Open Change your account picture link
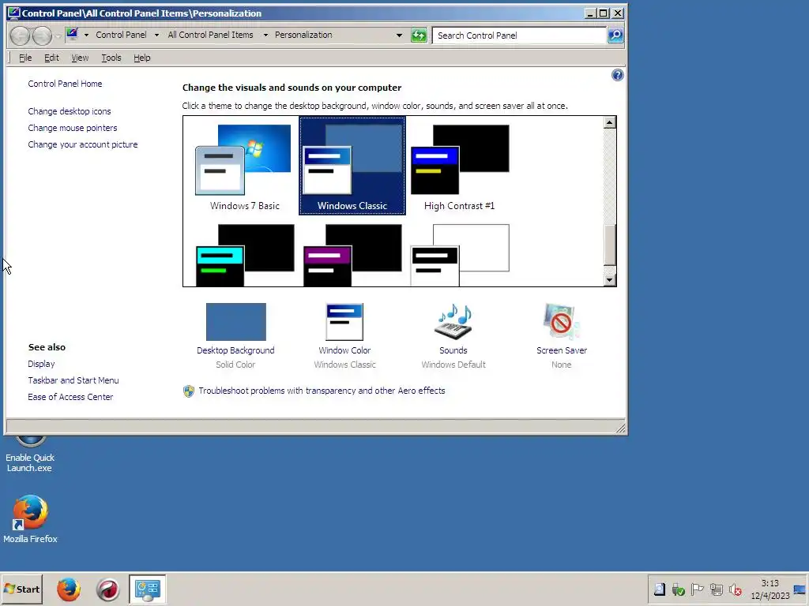 (82, 144)
